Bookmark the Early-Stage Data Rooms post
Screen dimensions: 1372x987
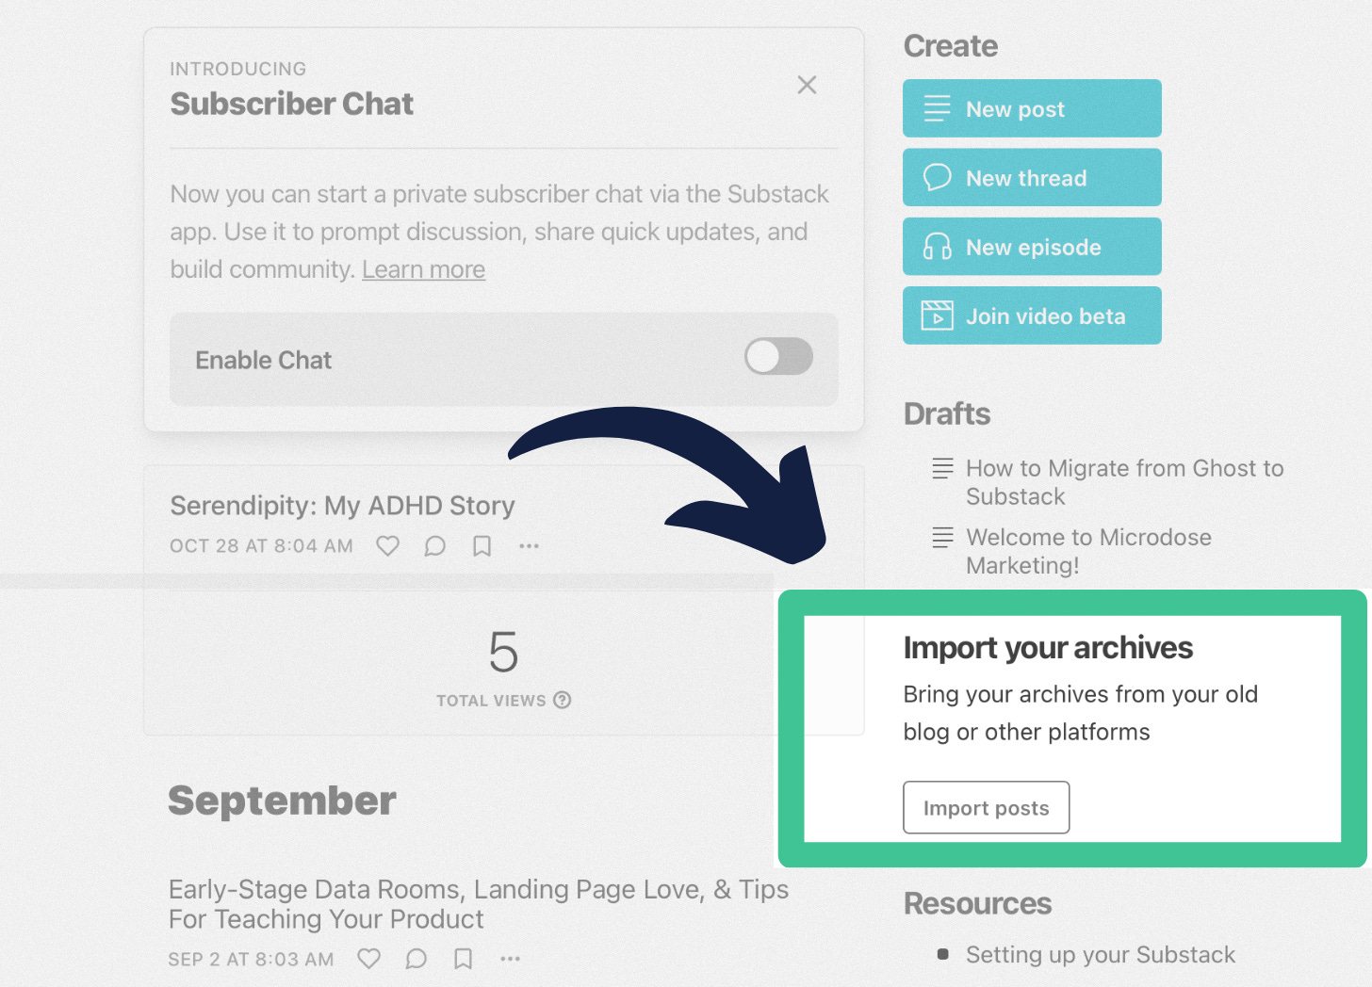463,959
